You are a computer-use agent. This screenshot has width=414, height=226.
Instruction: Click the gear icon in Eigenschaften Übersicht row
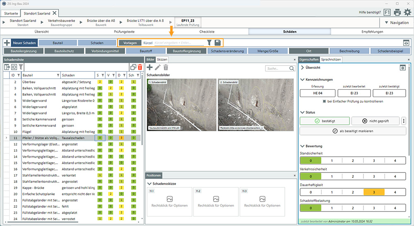point(402,68)
